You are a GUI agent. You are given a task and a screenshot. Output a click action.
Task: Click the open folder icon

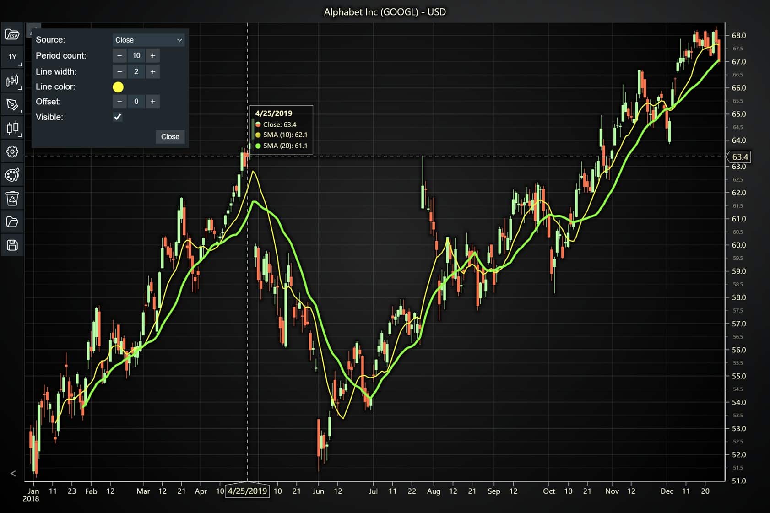click(x=12, y=222)
